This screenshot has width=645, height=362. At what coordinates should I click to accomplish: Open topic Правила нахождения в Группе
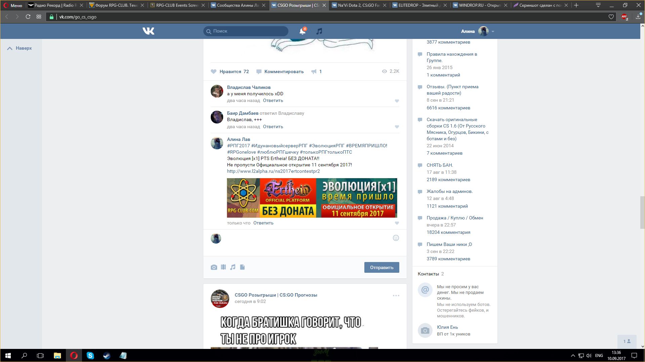452,57
